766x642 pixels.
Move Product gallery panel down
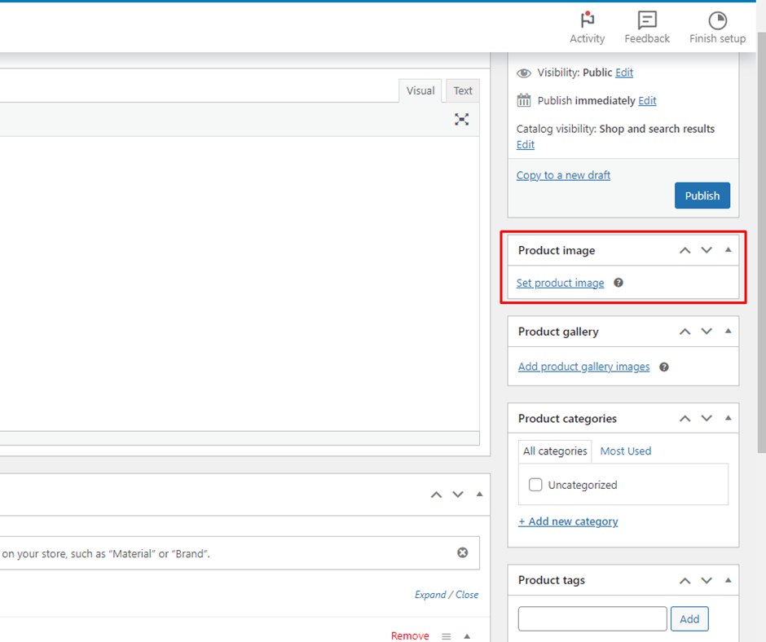(707, 332)
